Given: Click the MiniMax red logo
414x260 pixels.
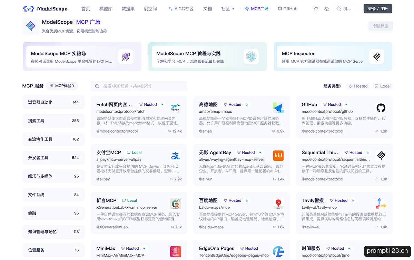Looking at the screenshot, I should (x=176, y=251).
